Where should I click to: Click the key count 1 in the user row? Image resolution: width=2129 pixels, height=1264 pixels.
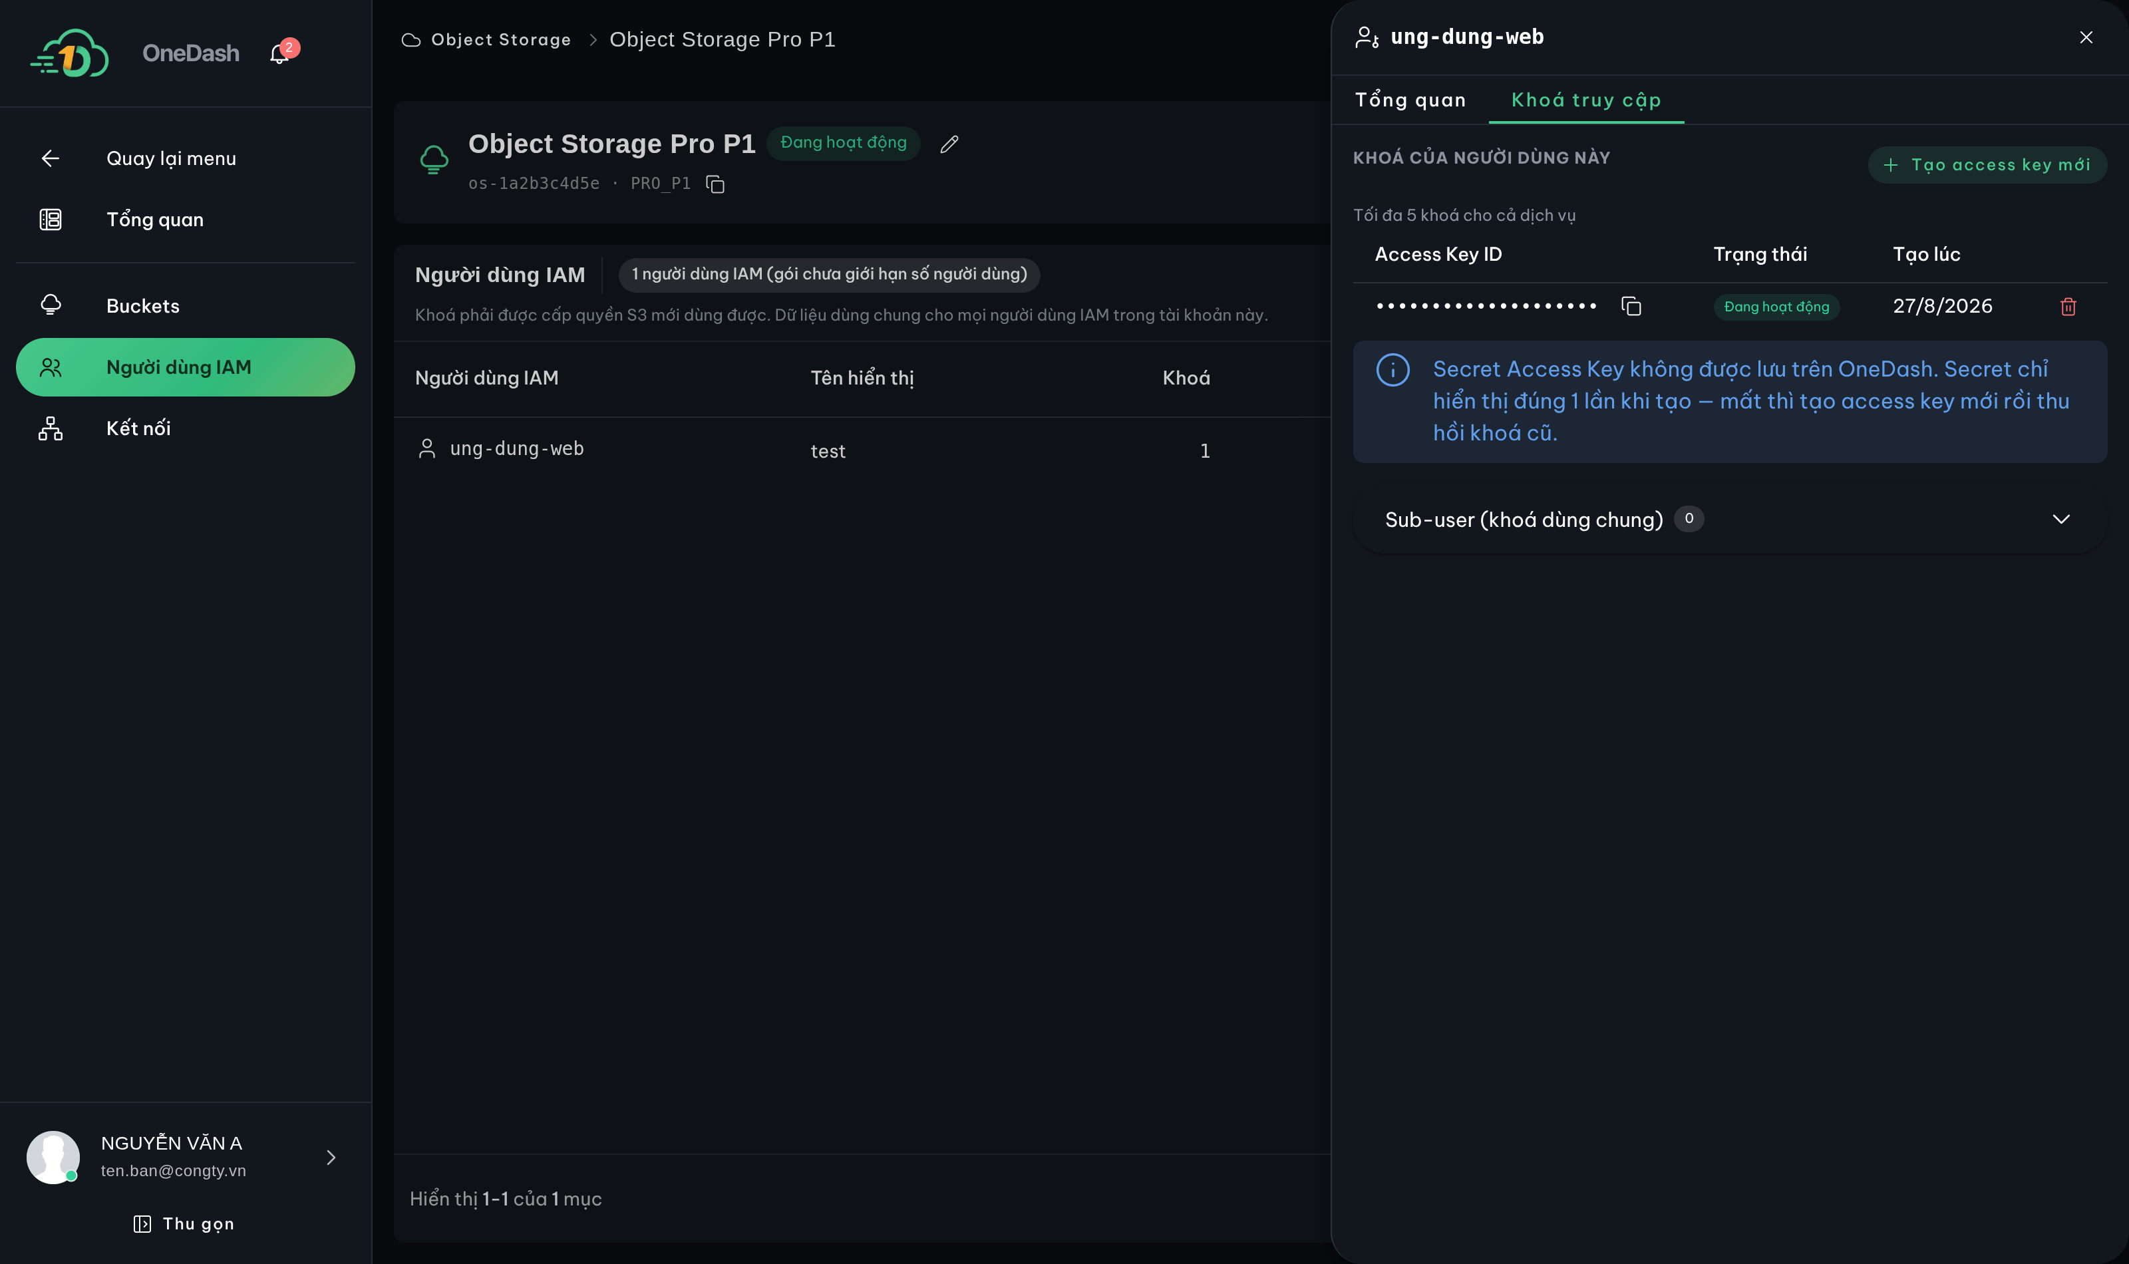[x=1204, y=452]
